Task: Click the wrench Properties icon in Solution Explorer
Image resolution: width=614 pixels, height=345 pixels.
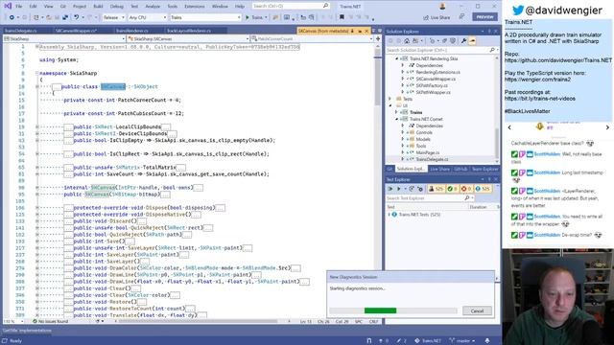Action: 463,40
